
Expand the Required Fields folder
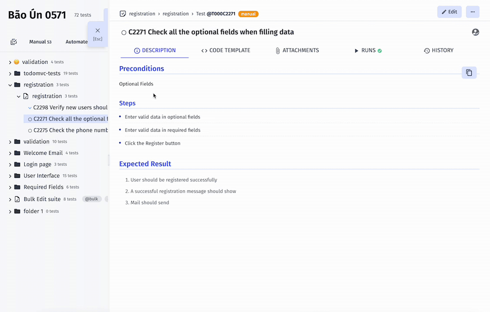click(x=10, y=187)
